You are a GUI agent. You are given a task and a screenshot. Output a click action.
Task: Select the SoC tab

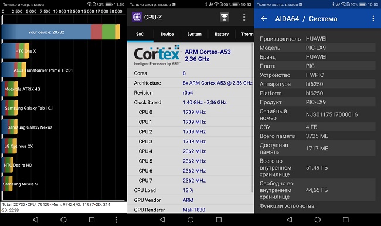(x=140, y=34)
